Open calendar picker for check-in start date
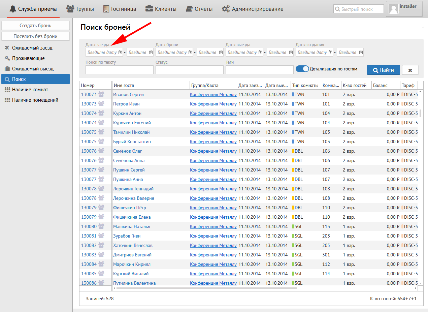The width and height of the screenshot is (428, 312). coord(120,53)
